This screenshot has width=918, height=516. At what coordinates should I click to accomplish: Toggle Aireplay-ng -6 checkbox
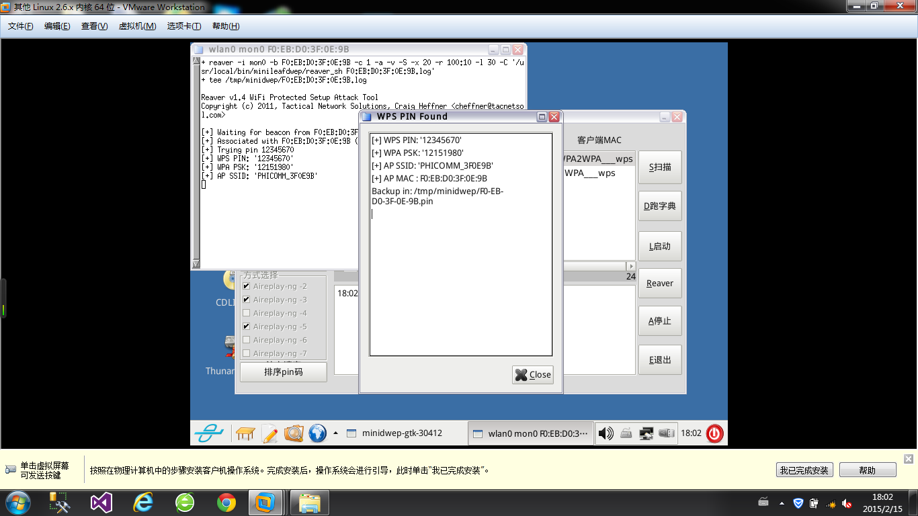click(246, 340)
